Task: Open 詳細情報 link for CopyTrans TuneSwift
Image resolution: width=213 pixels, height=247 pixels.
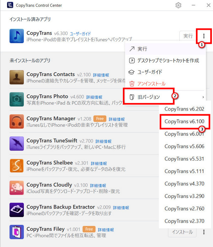Action: point(103,141)
